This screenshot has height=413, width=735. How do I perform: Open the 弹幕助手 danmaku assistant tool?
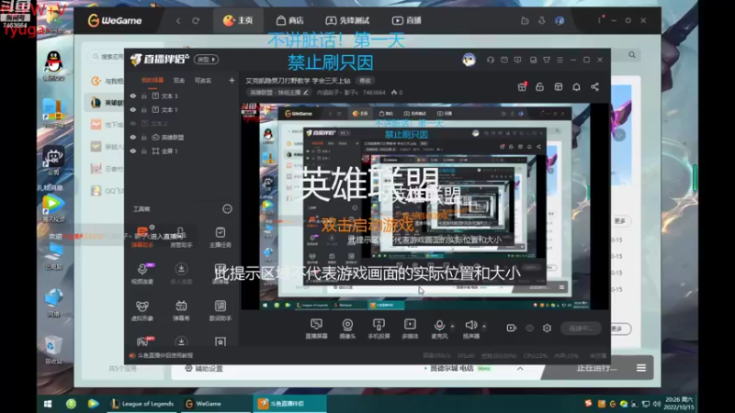[x=142, y=237]
